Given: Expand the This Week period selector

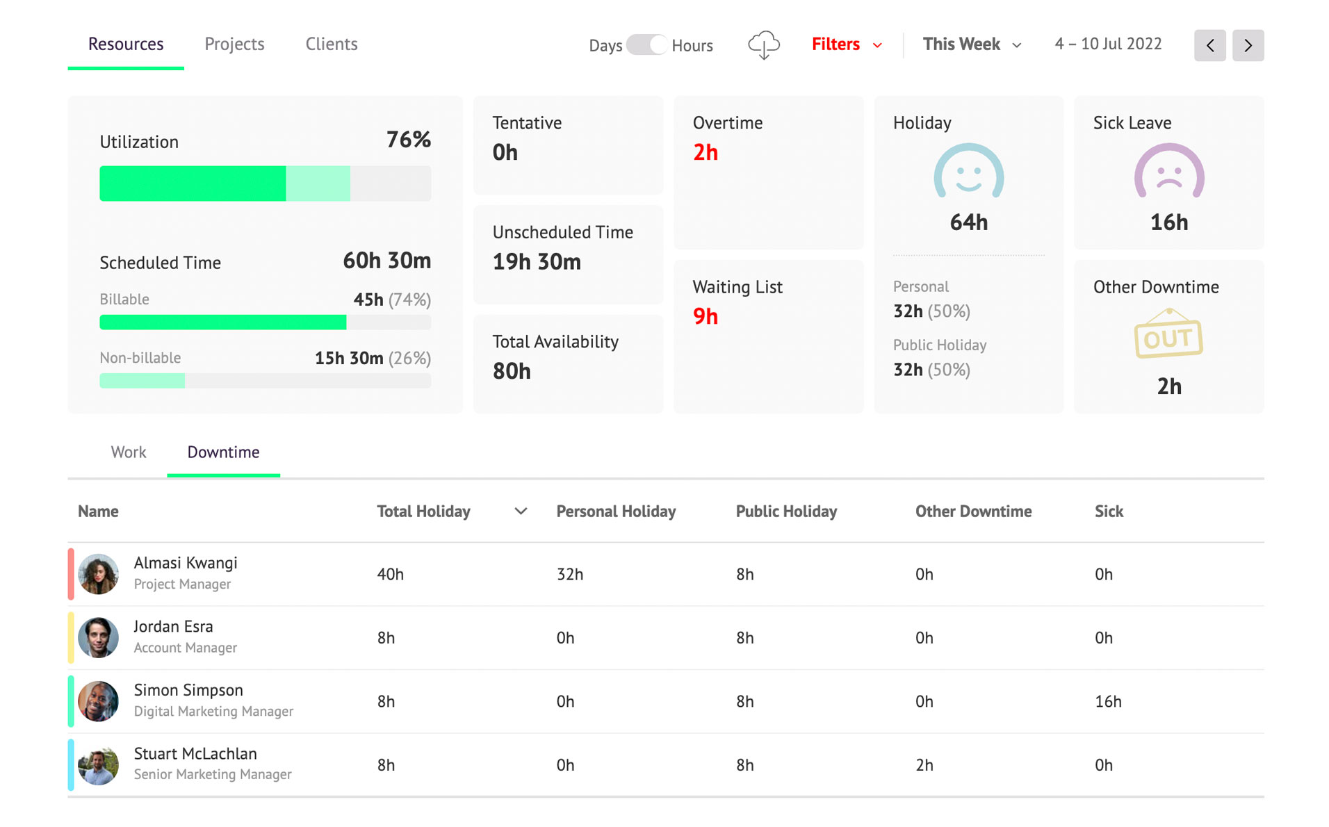Looking at the screenshot, I should (x=972, y=44).
